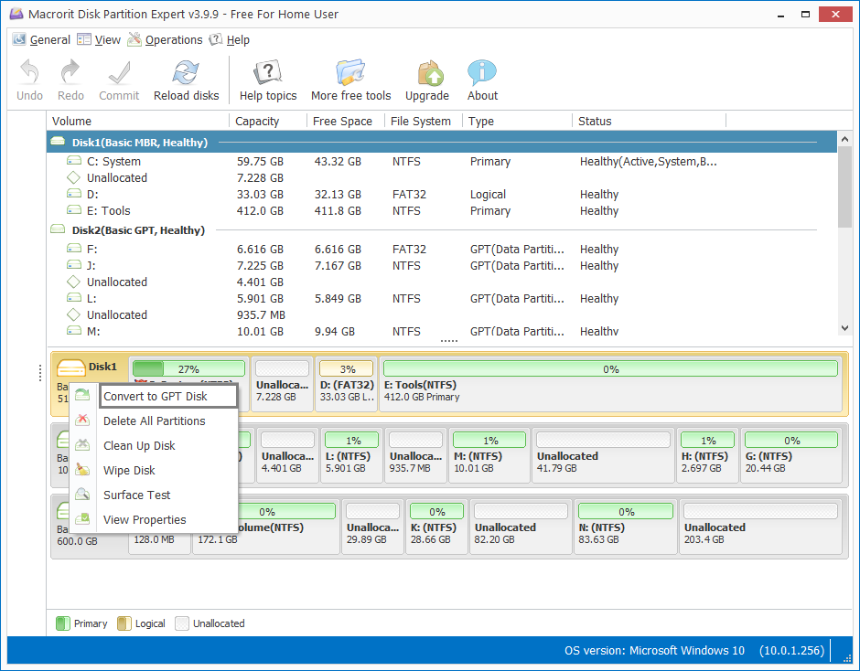Click the K: (NTFS) 28.66 GB partition block

pyautogui.click(x=436, y=527)
